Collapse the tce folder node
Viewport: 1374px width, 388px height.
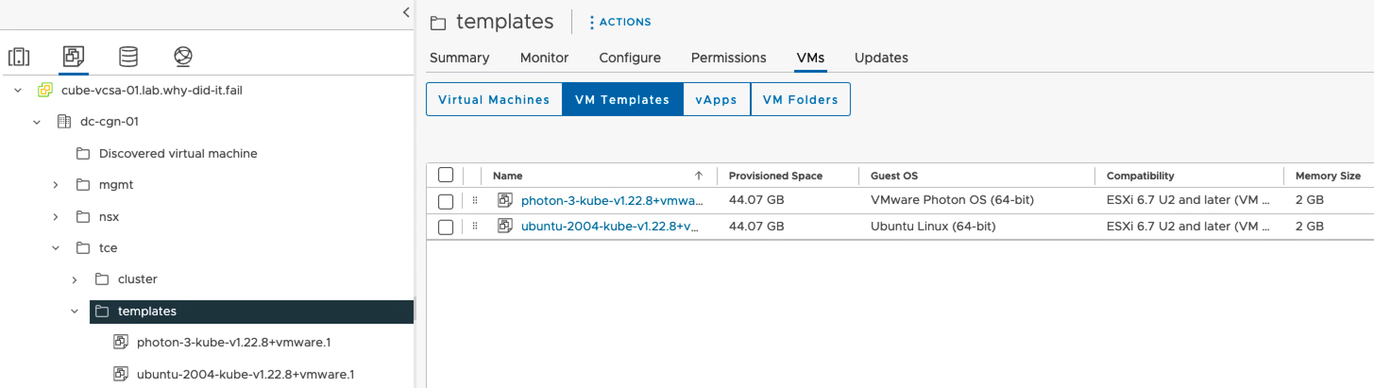point(55,248)
